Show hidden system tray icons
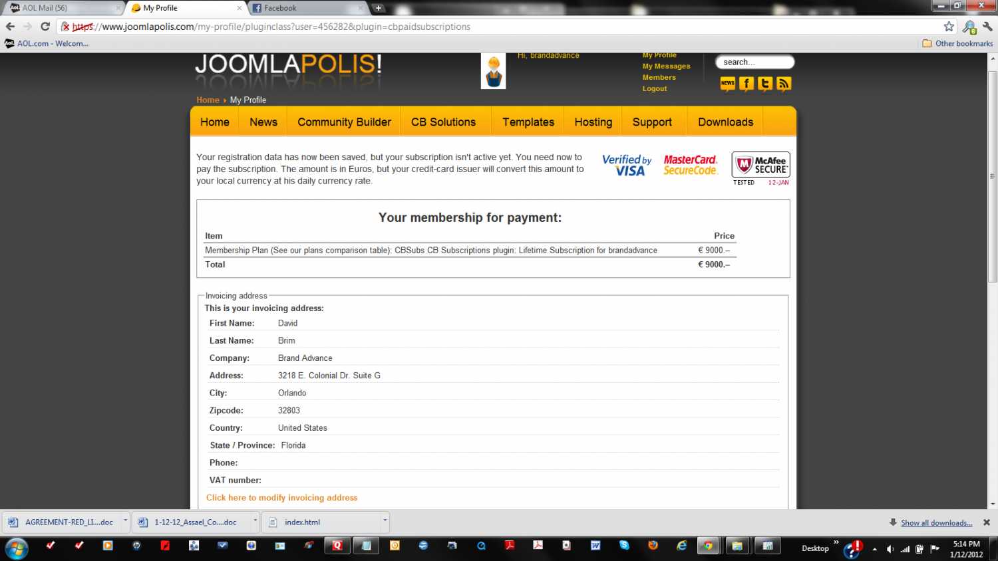This screenshot has width=998, height=561. (x=874, y=549)
